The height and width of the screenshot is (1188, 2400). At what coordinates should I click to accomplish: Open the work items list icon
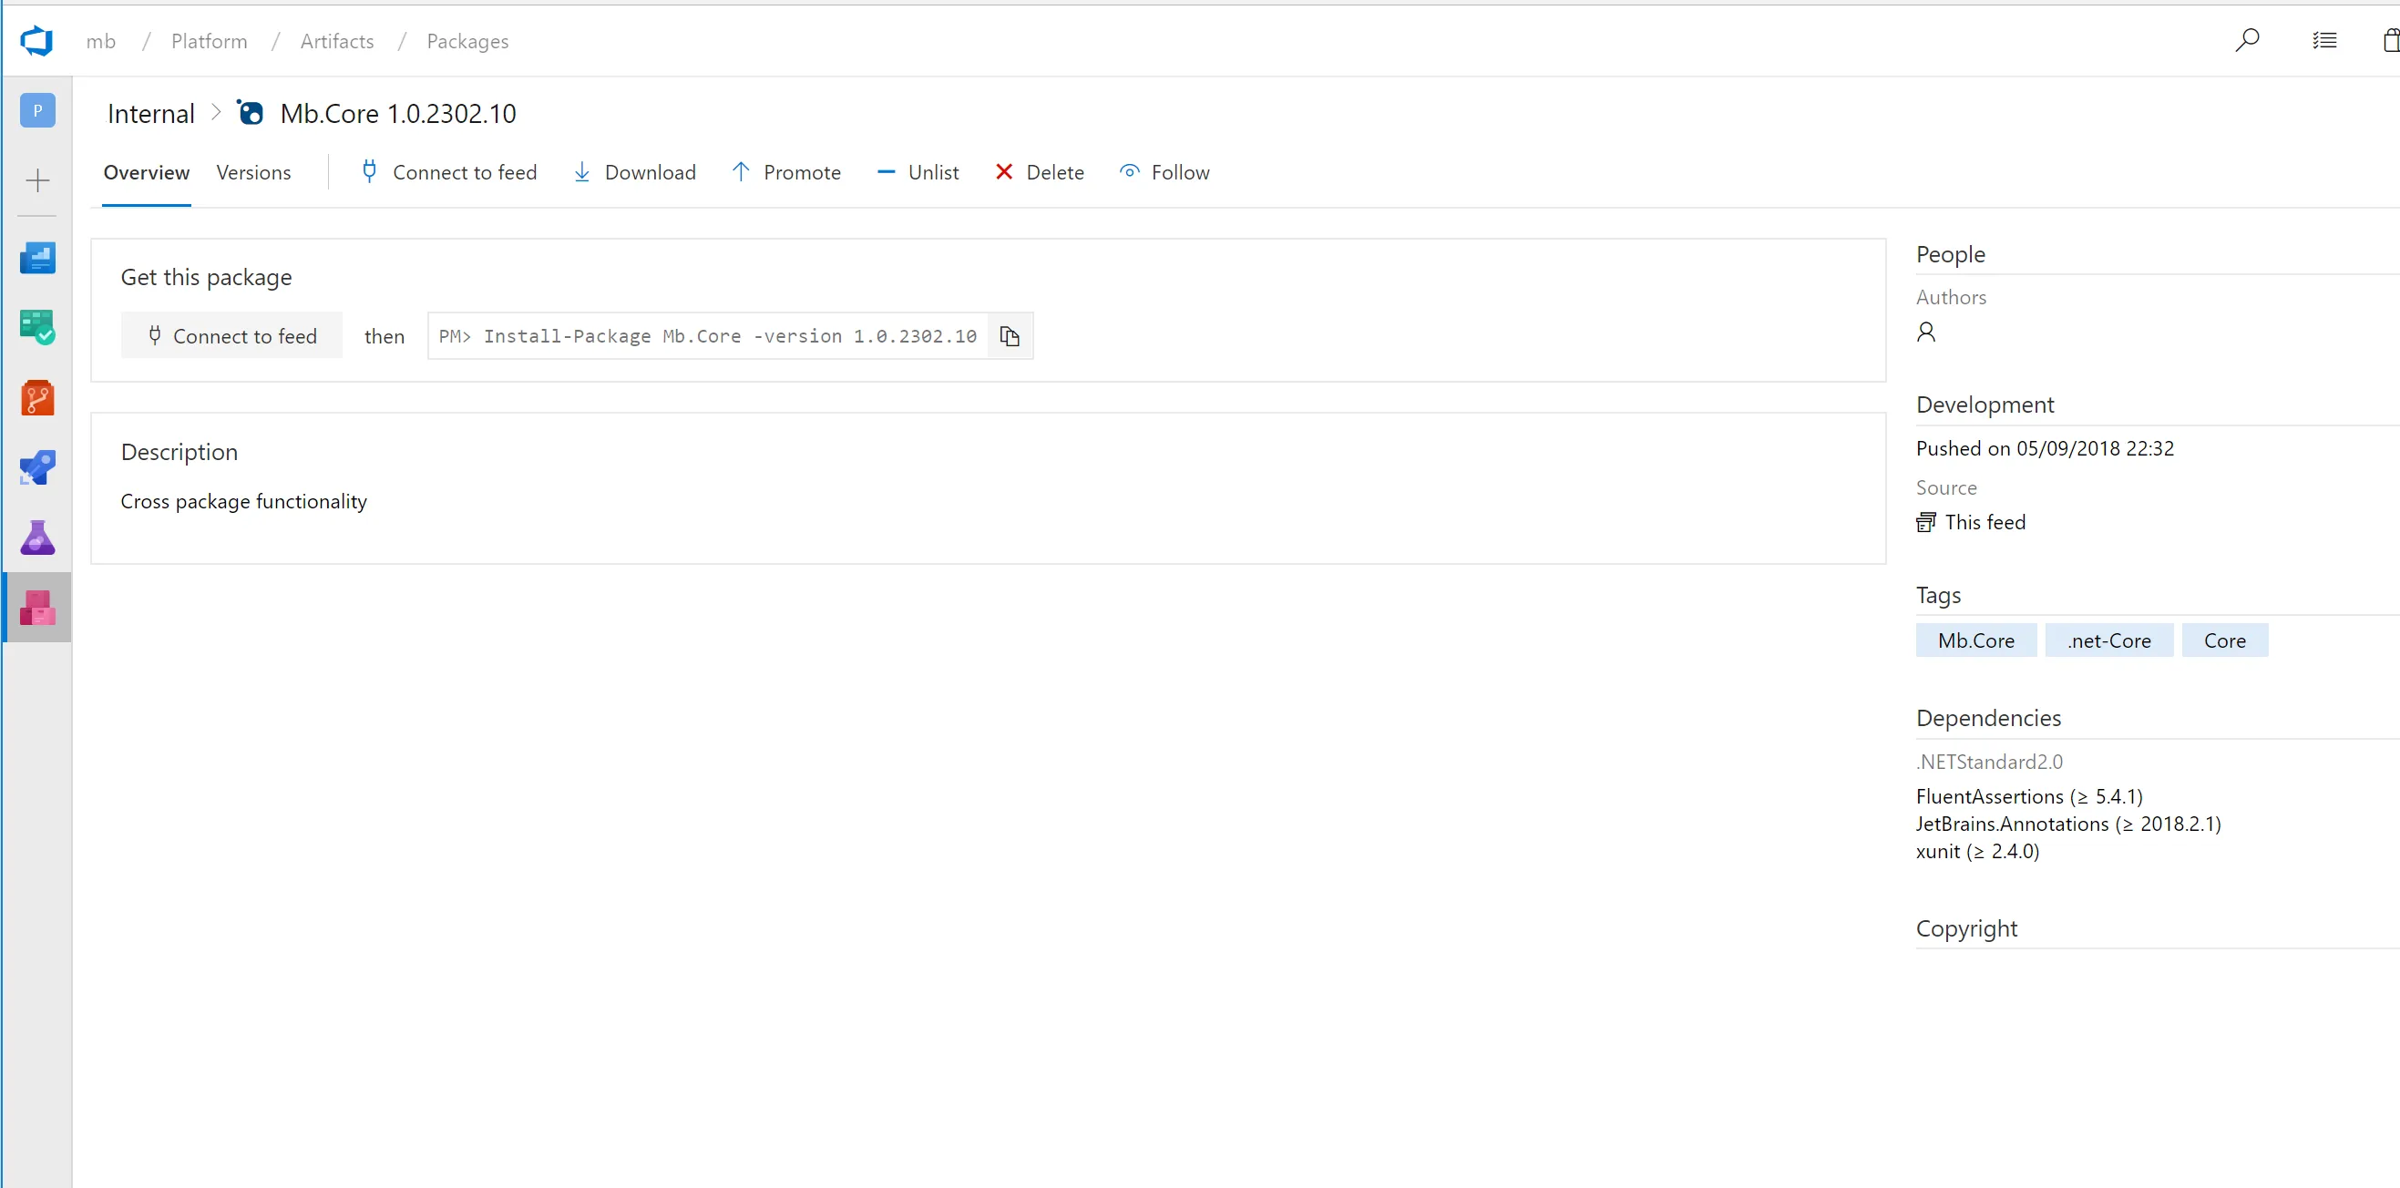[x=2323, y=40]
